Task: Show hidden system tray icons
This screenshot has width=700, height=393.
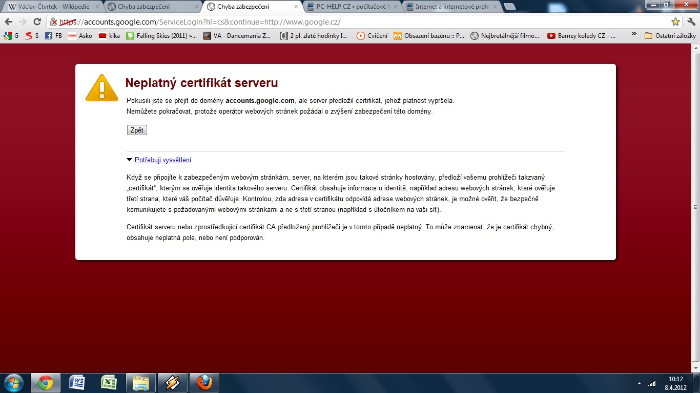Action: click(x=639, y=383)
